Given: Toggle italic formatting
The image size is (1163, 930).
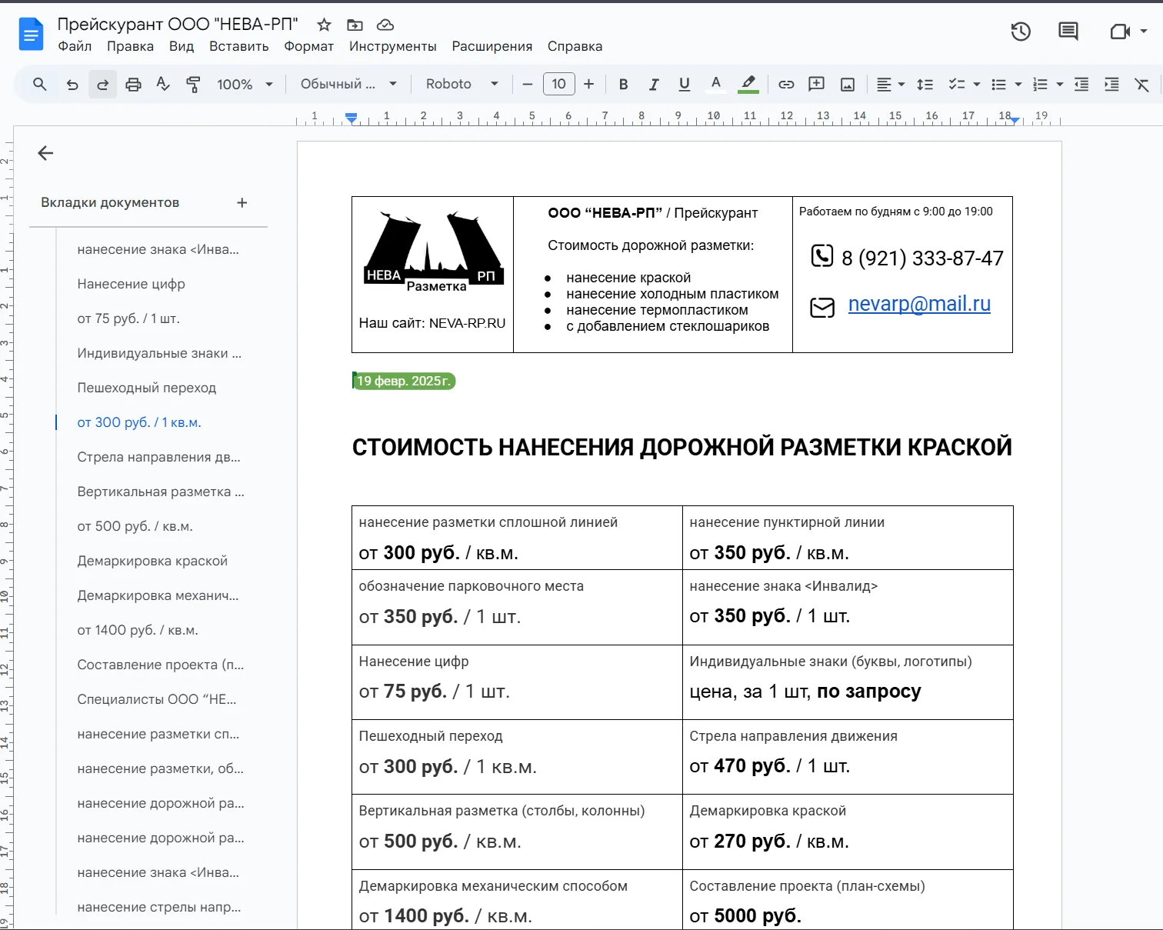Looking at the screenshot, I should coord(653,84).
